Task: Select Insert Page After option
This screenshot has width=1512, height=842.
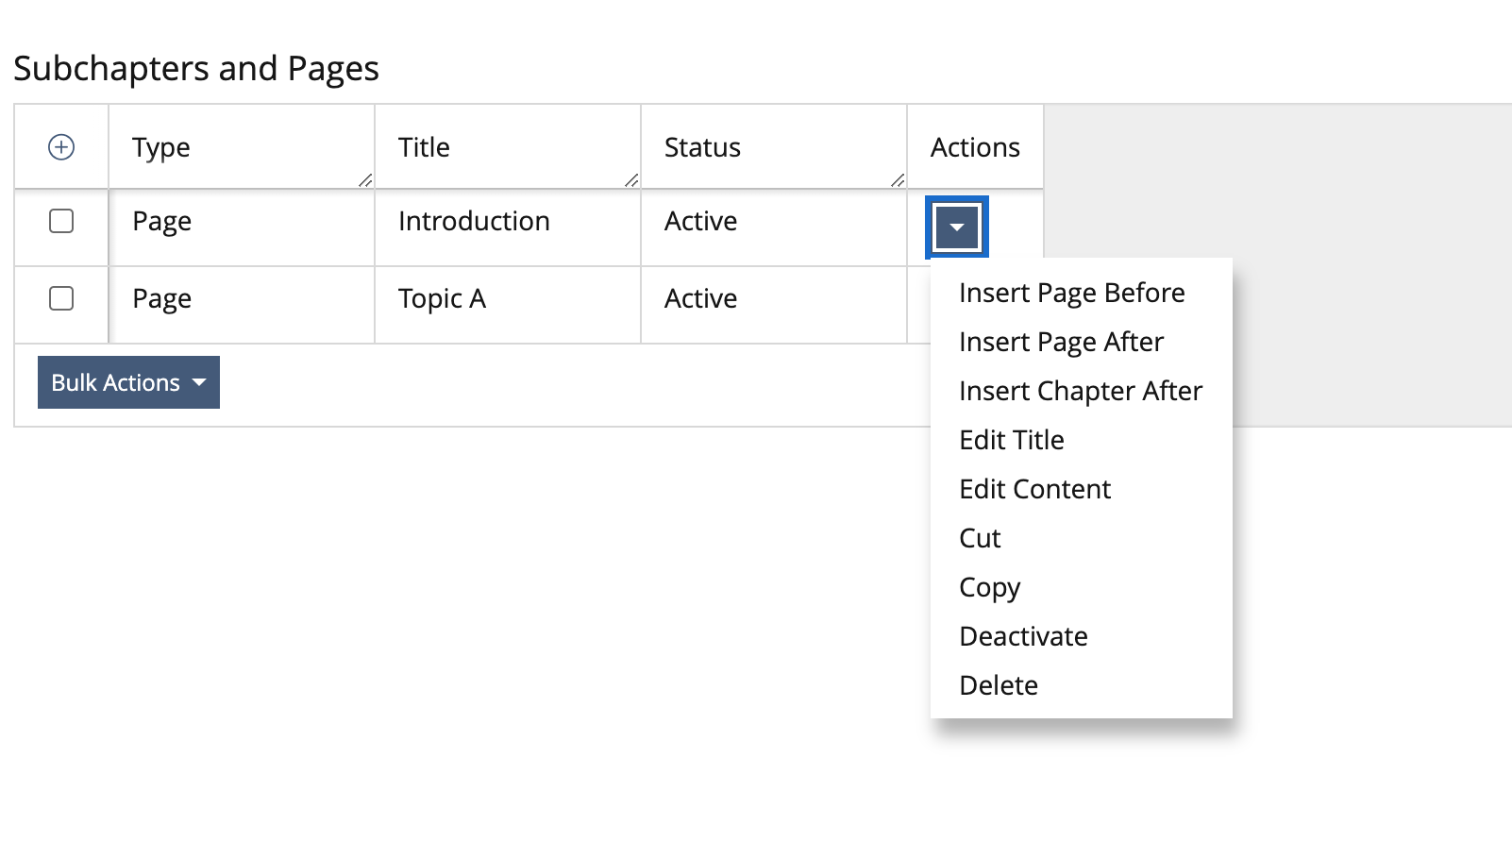Action: 1061,342
